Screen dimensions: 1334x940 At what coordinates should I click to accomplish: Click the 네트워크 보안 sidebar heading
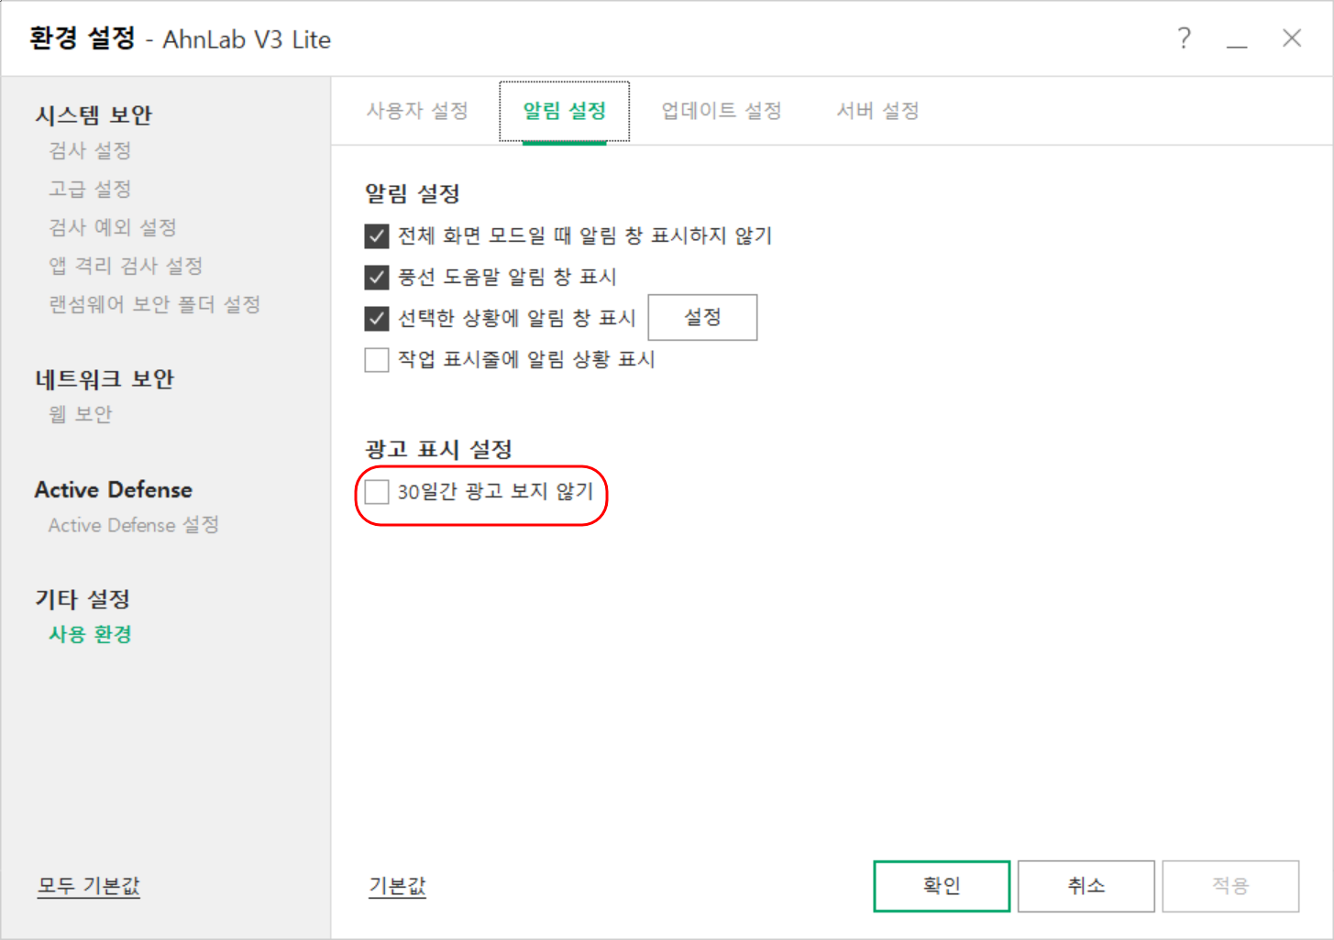tap(105, 379)
